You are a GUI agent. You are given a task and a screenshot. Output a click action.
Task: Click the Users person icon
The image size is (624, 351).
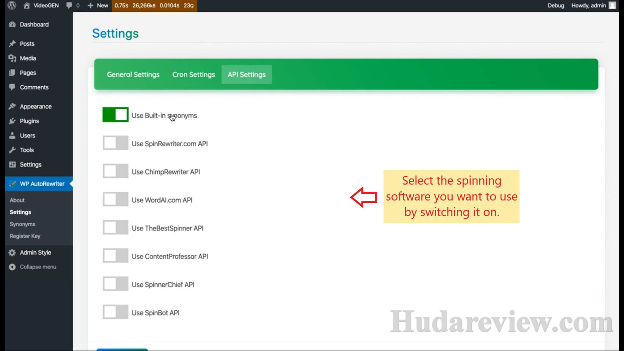tap(12, 136)
